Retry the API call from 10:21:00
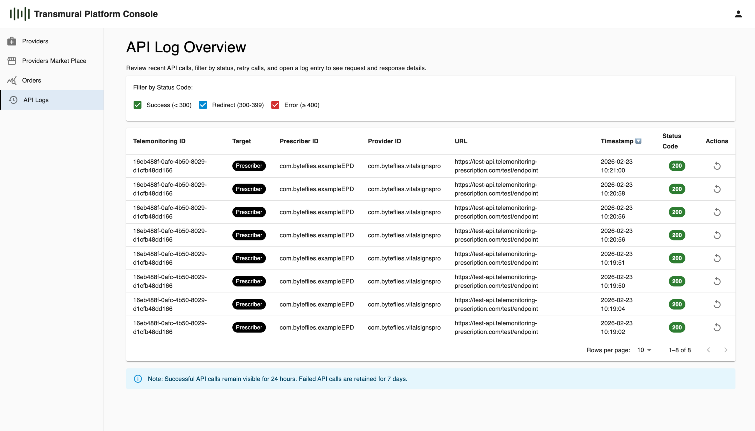755x431 pixels. (x=717, y=166)
